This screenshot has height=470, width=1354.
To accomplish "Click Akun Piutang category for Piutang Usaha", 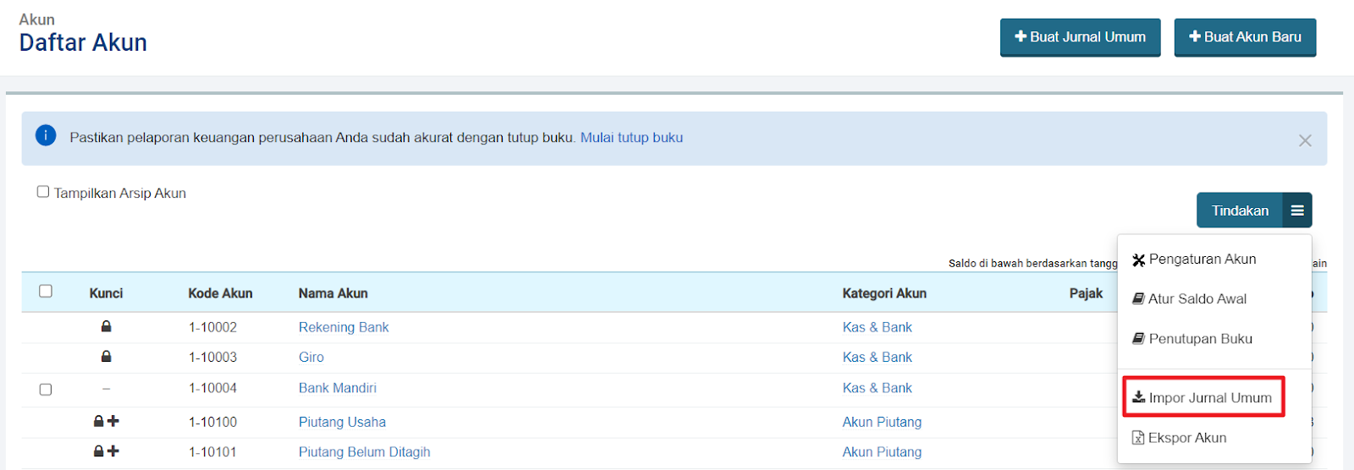I will 882,422.
